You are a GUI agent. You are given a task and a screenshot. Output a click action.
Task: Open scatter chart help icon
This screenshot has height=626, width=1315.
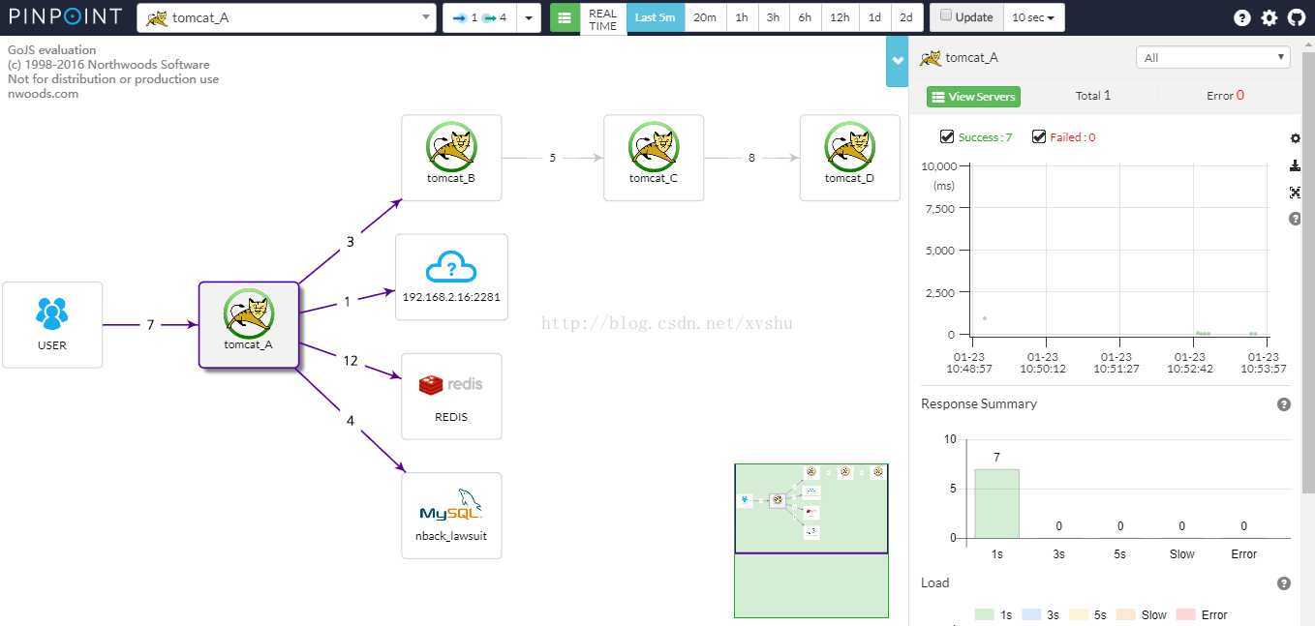(x=1296, y=220)
